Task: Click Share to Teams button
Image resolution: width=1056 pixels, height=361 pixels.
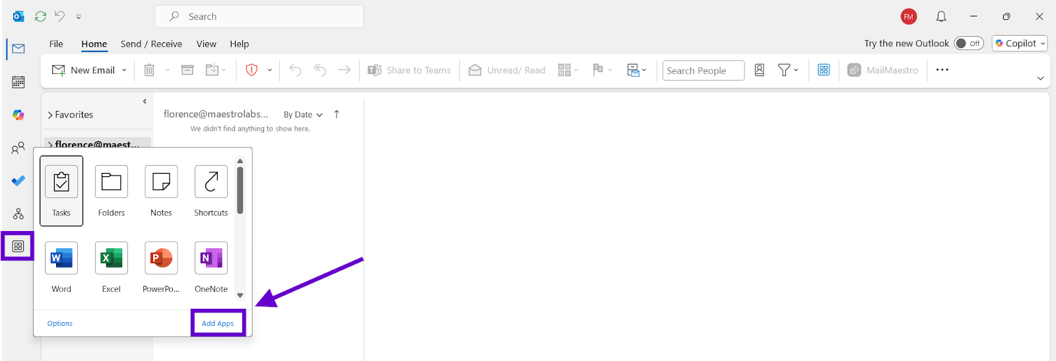Action: (x=409, y=70)
